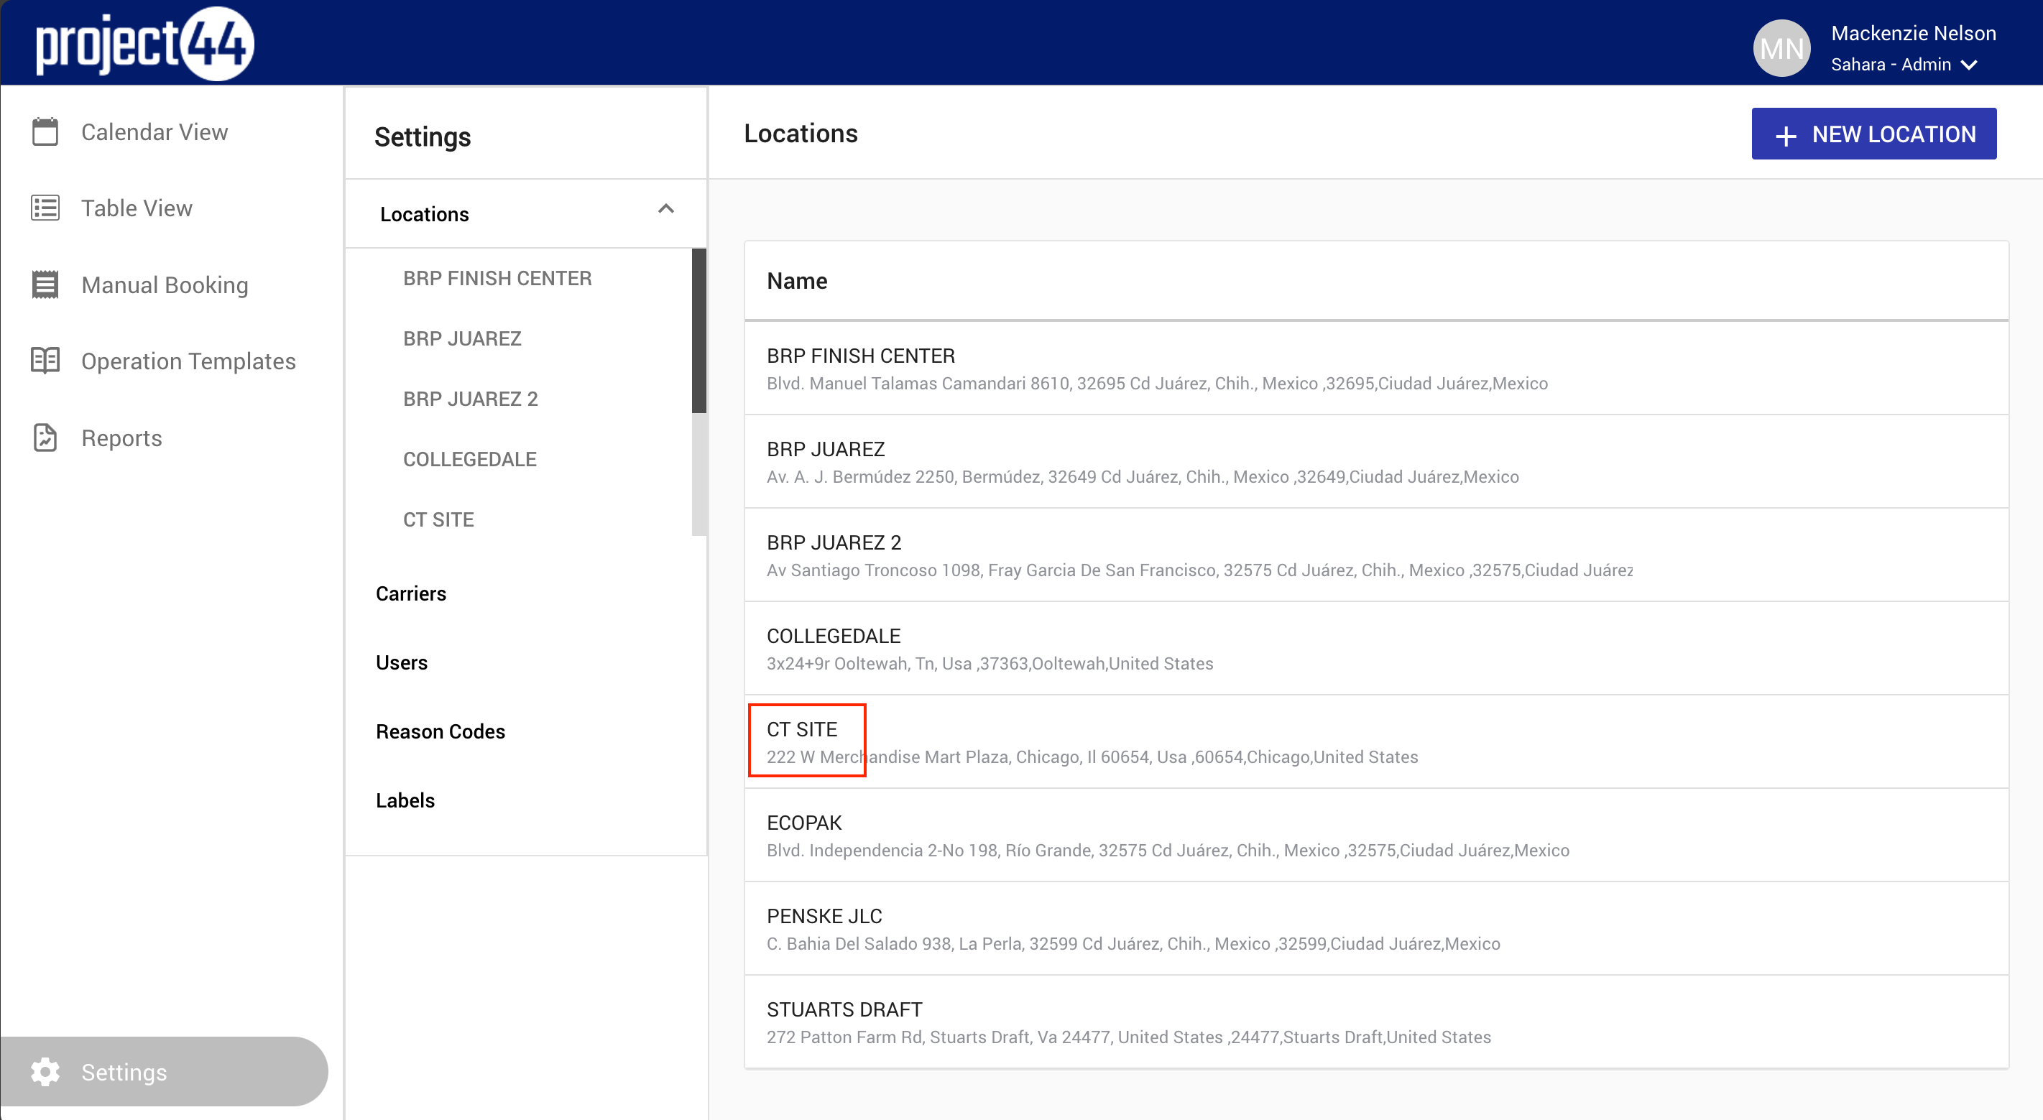Screen dimensions: 2043x1120
Task: Click the 3x24+9r Ooltewah address
Action: coord(990,665)
